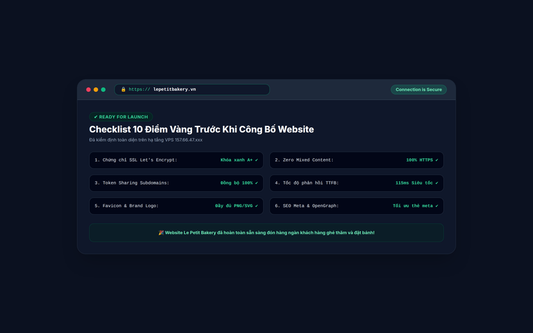Click the VPS 157.66.47.xxx subtitle text
This screenshot has height=333, width=533.
point(146,140)
